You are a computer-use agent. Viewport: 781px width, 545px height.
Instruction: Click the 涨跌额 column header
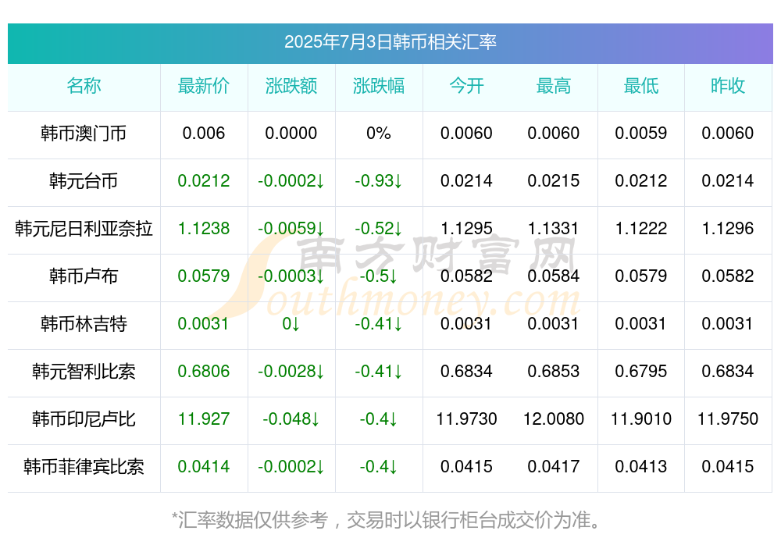coord(291,86)
